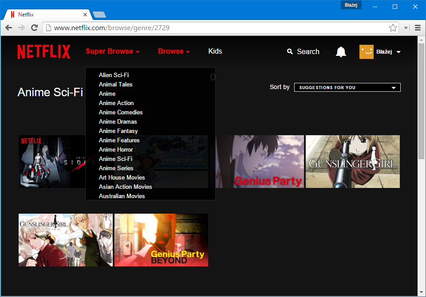Click the Netflix logo
Screen dimensions: 426x297
[x=44, y=51]
